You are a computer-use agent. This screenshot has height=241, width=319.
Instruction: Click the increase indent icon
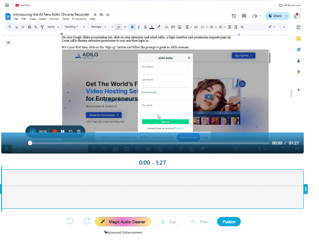[236, 27]
